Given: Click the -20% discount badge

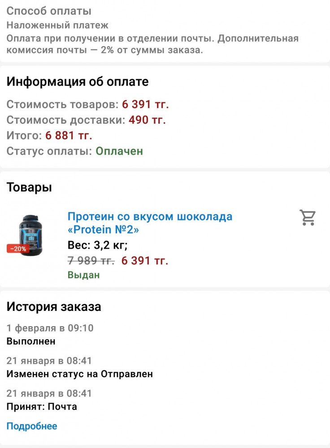Looking at the screenshot, I should pyautogui.click(x=18, y=249).
